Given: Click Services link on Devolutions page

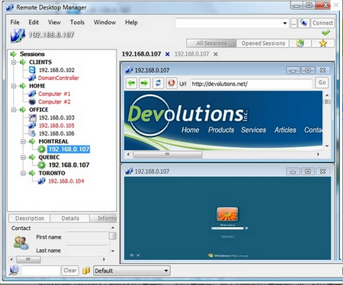Looking at the screenshot, I should point(253,130).
